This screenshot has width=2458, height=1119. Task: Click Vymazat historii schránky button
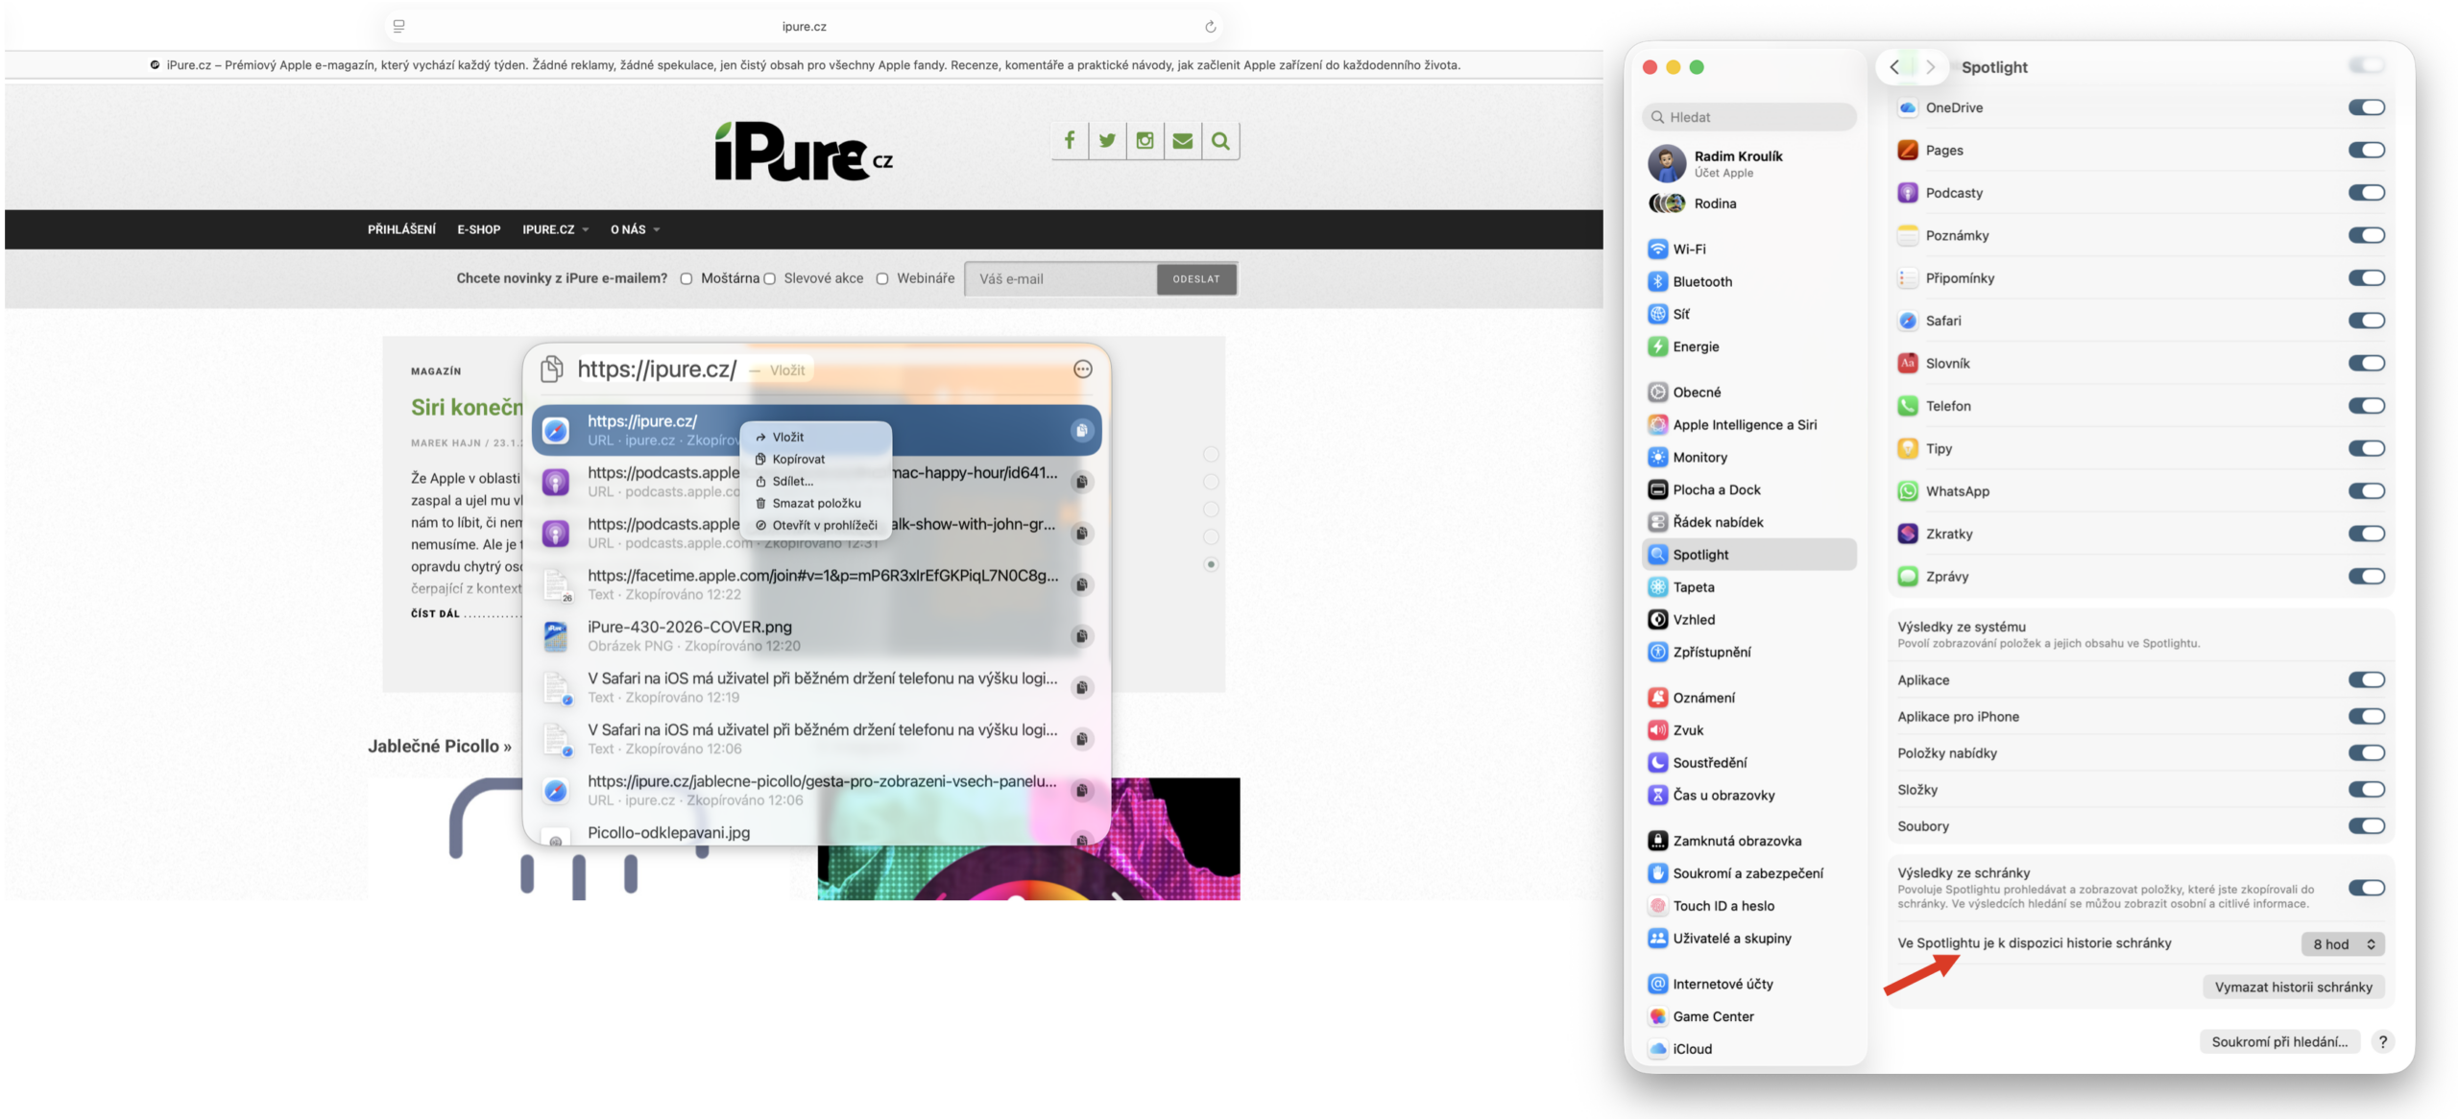pyautogui.click(x=2292, y=987)
